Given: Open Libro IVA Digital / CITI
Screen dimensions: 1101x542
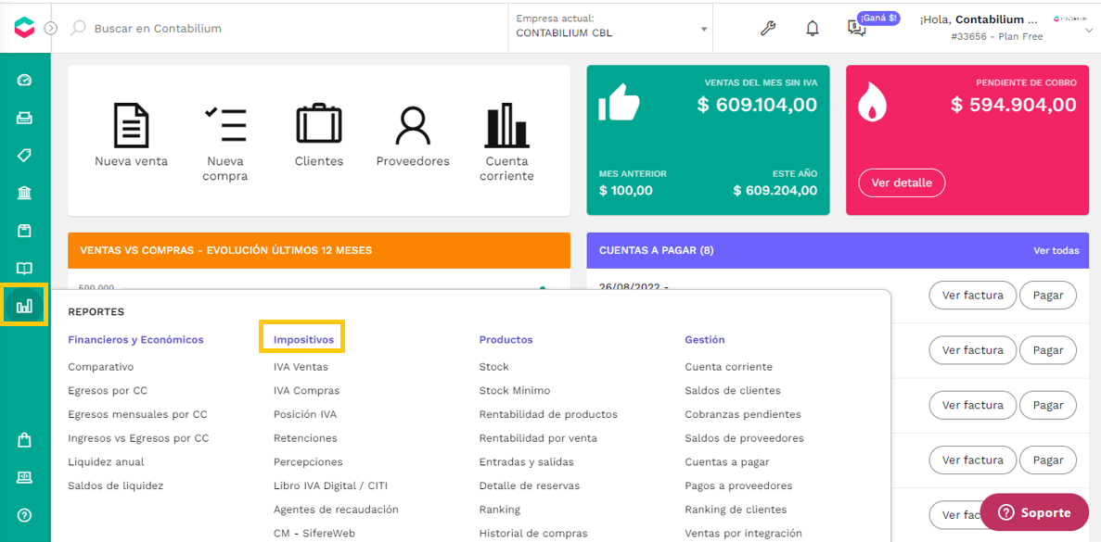Looking at the screenshot, I should pyautogui.click(x=331, y=485).
